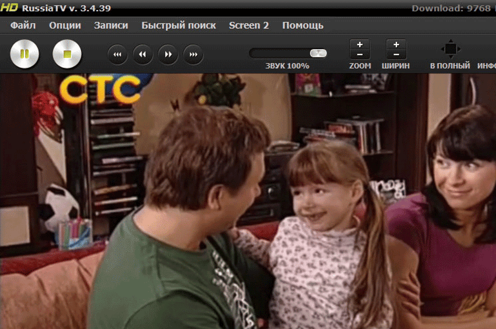The image size is (496, 329).
Task: Jump to previous channel with triple-left arrows
Action: 118,55
